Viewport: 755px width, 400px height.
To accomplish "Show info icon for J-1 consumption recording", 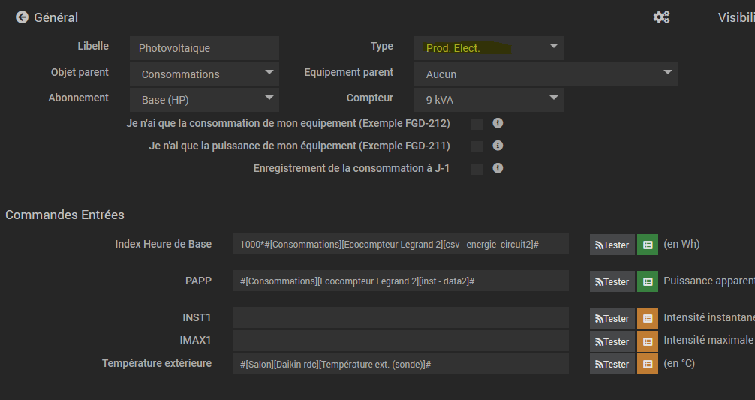I will [497, 168].
